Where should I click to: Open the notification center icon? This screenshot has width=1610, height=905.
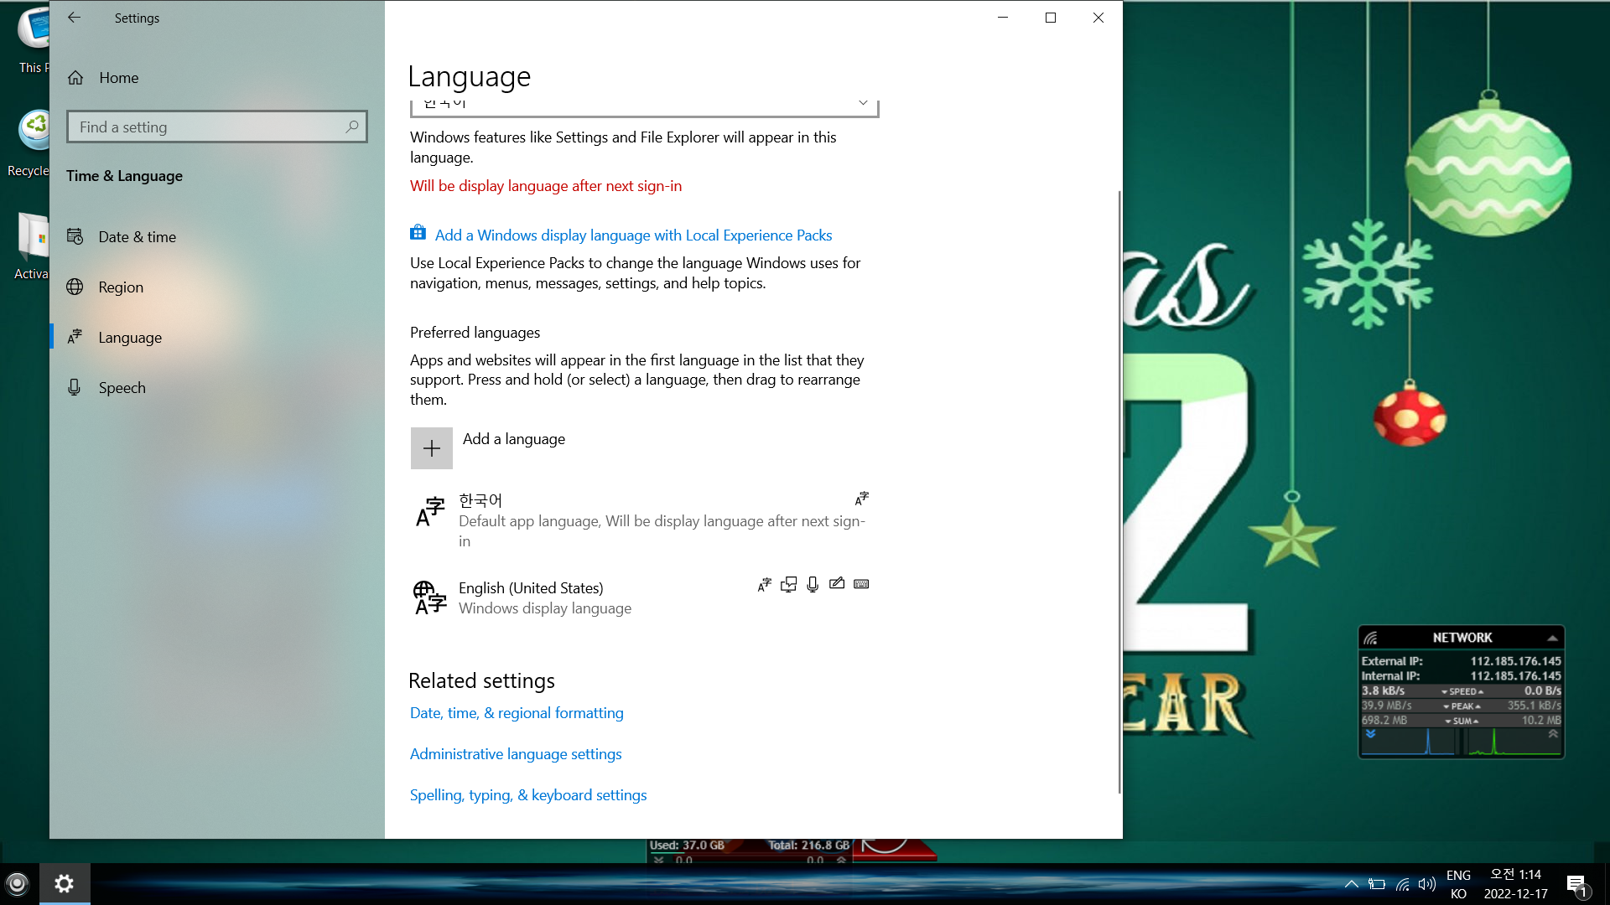pos(1576,884)
